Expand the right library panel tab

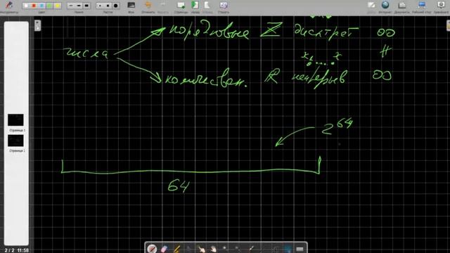point(448,25)
